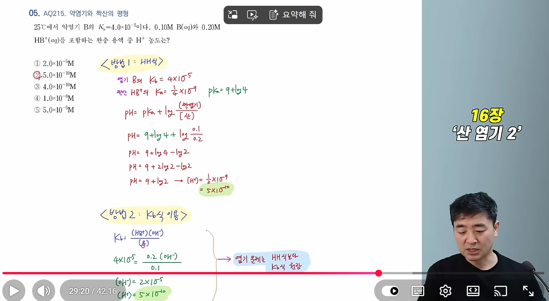Click the 29:20 / 42:16 time display
The height and width of the screenshot is (301, 549).
point(93,291)
